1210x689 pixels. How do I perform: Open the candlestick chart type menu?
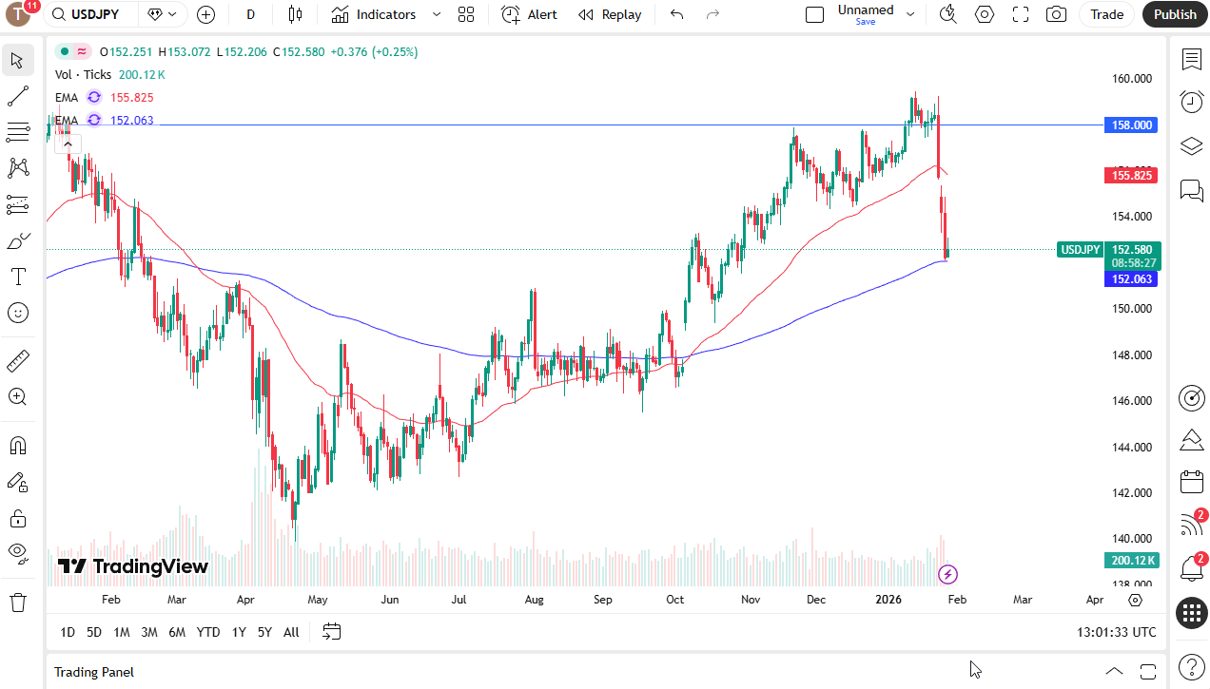pos(295,14)
